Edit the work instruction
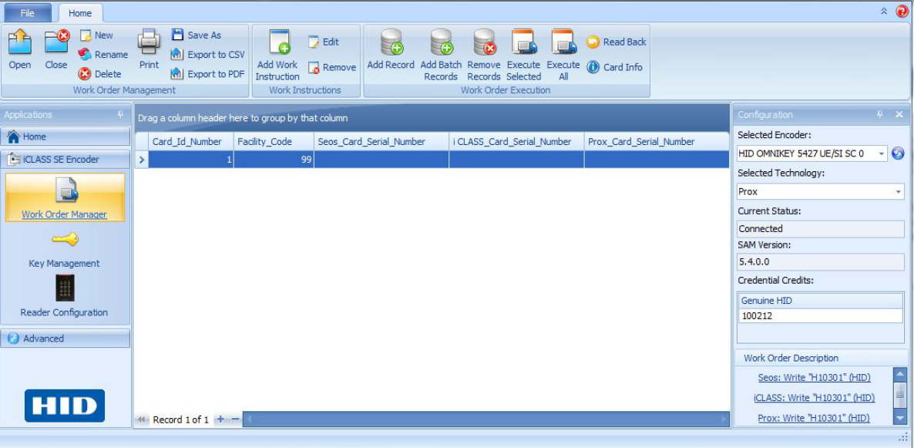The height and width of the screenshot is (448, 914). tap(324, 42)
